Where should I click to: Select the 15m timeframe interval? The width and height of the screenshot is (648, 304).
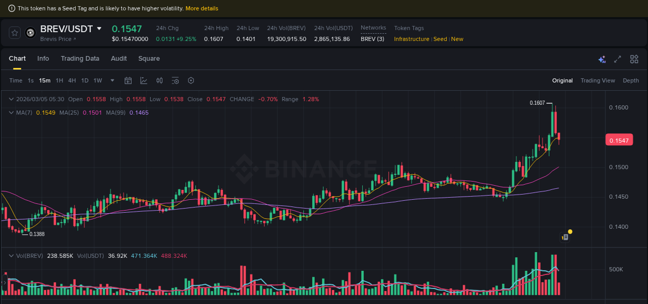click(45, 80)
